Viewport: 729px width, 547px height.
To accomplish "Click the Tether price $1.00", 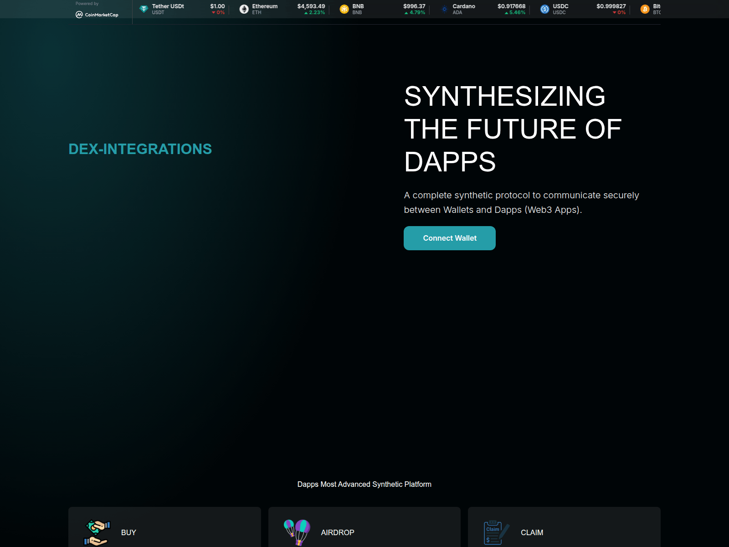I will (x=217, y=6).
